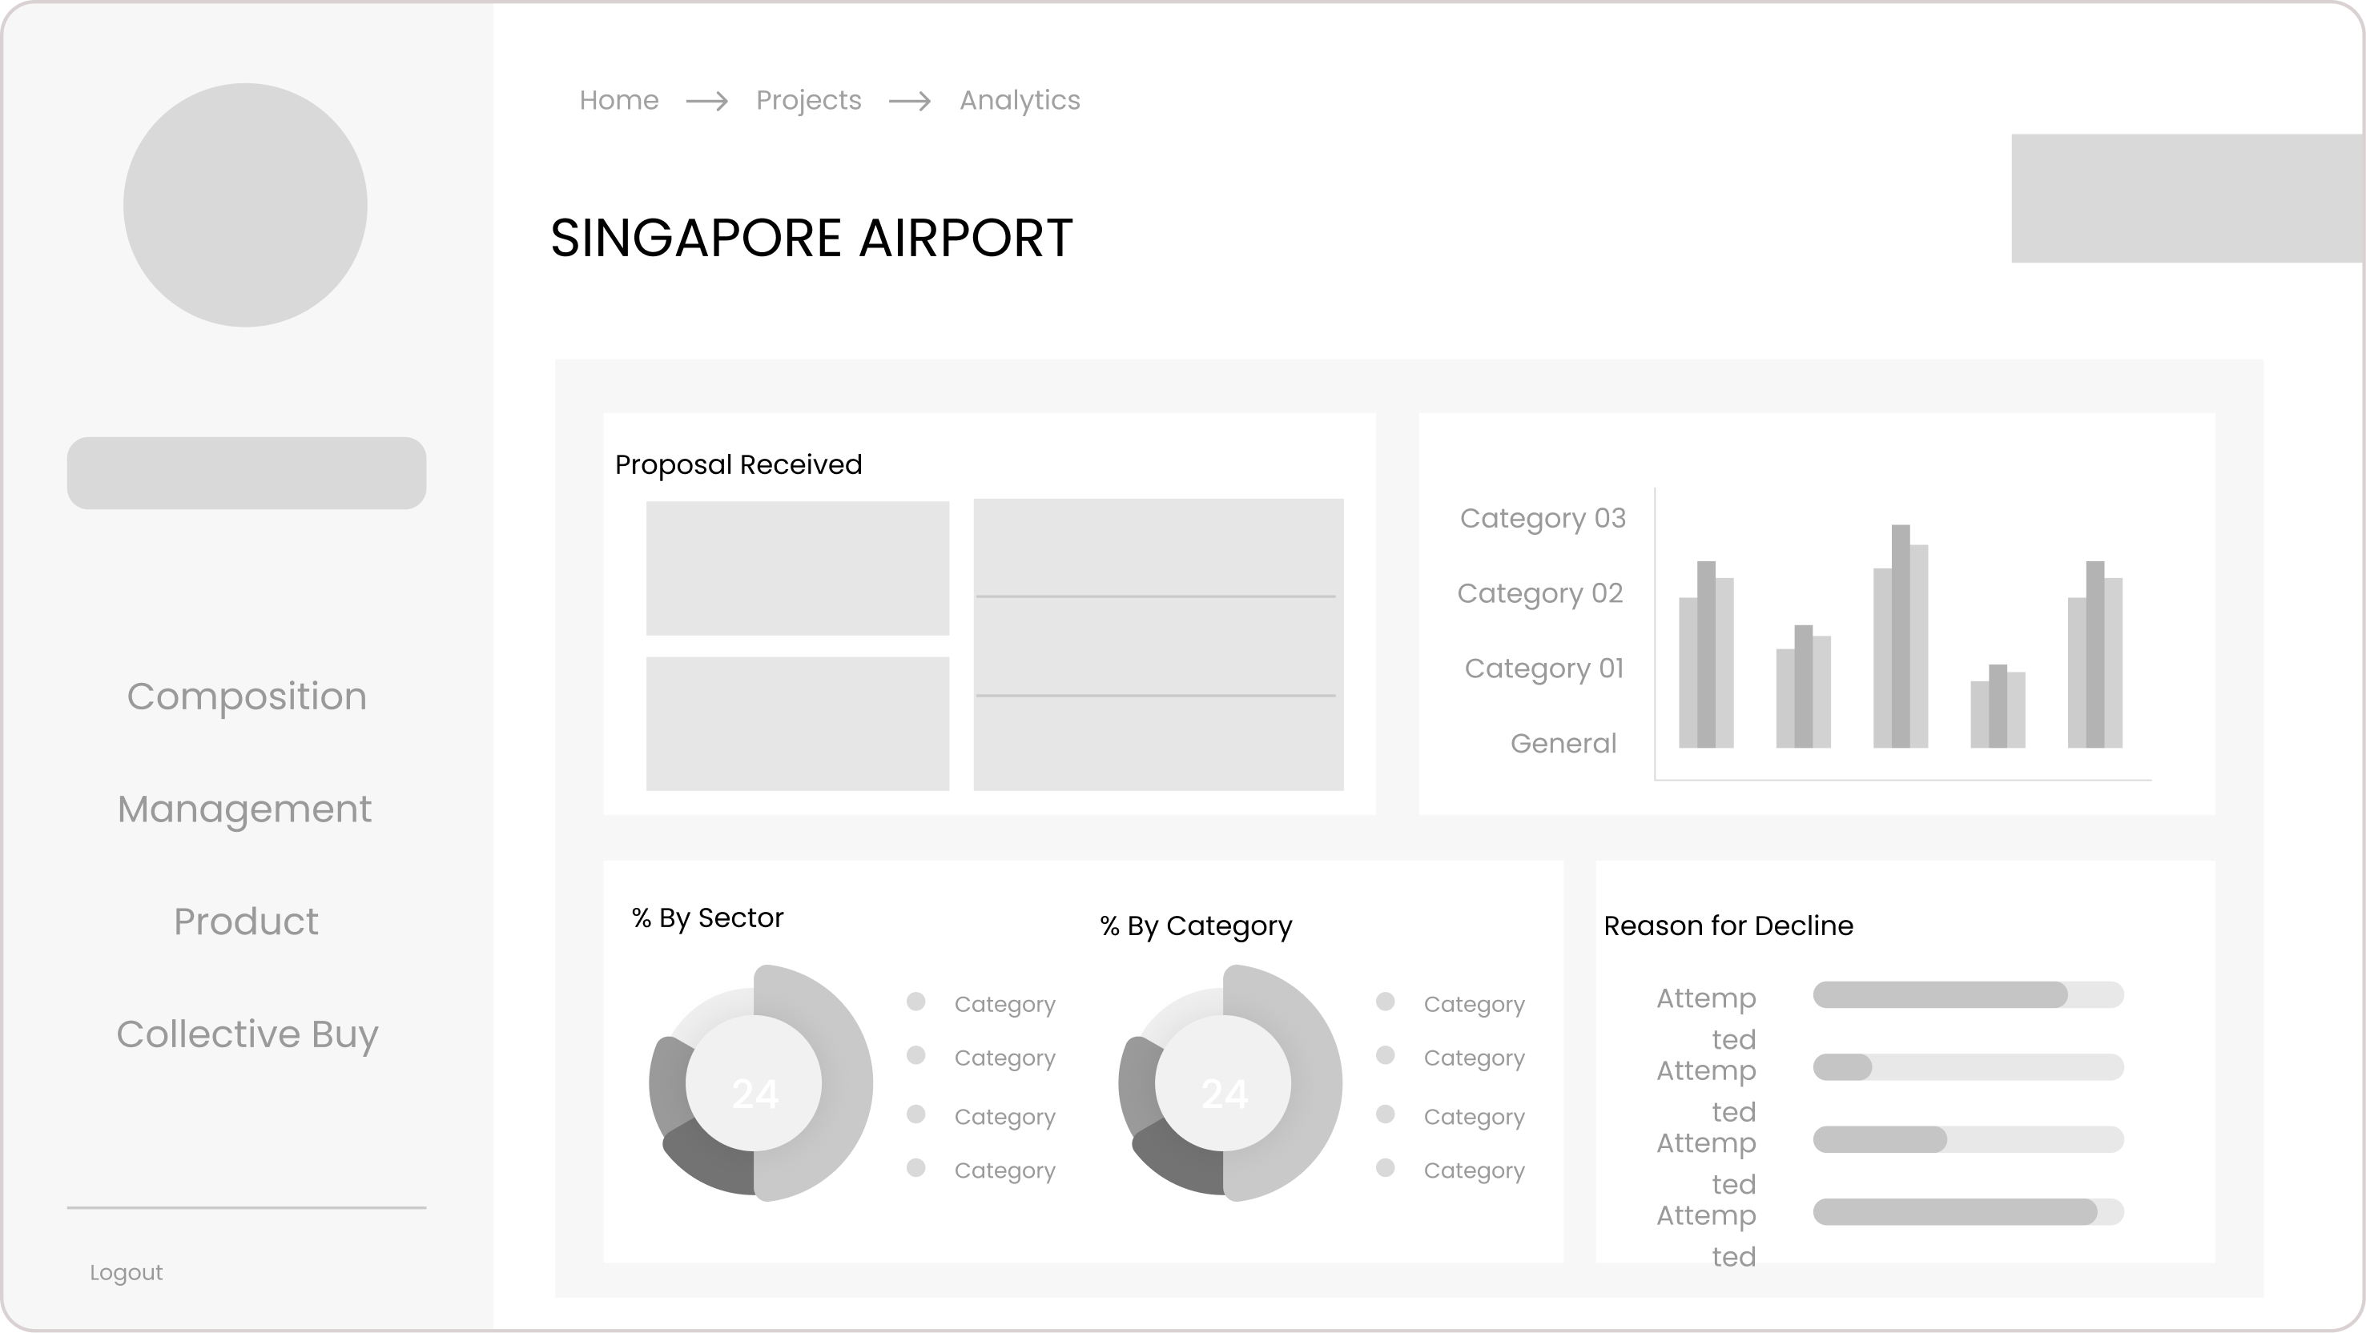Click the third Reason for Decline progress bar

(x=1968, y=1139)
